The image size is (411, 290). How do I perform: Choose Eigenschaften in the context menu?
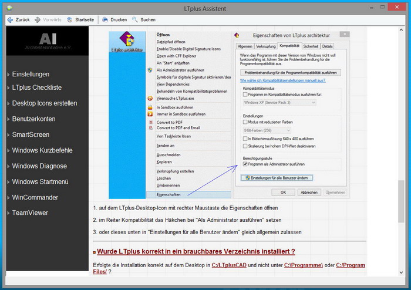point(188,195)
